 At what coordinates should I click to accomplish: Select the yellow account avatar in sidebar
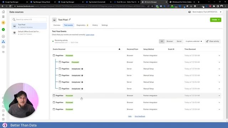coord(3,23)
